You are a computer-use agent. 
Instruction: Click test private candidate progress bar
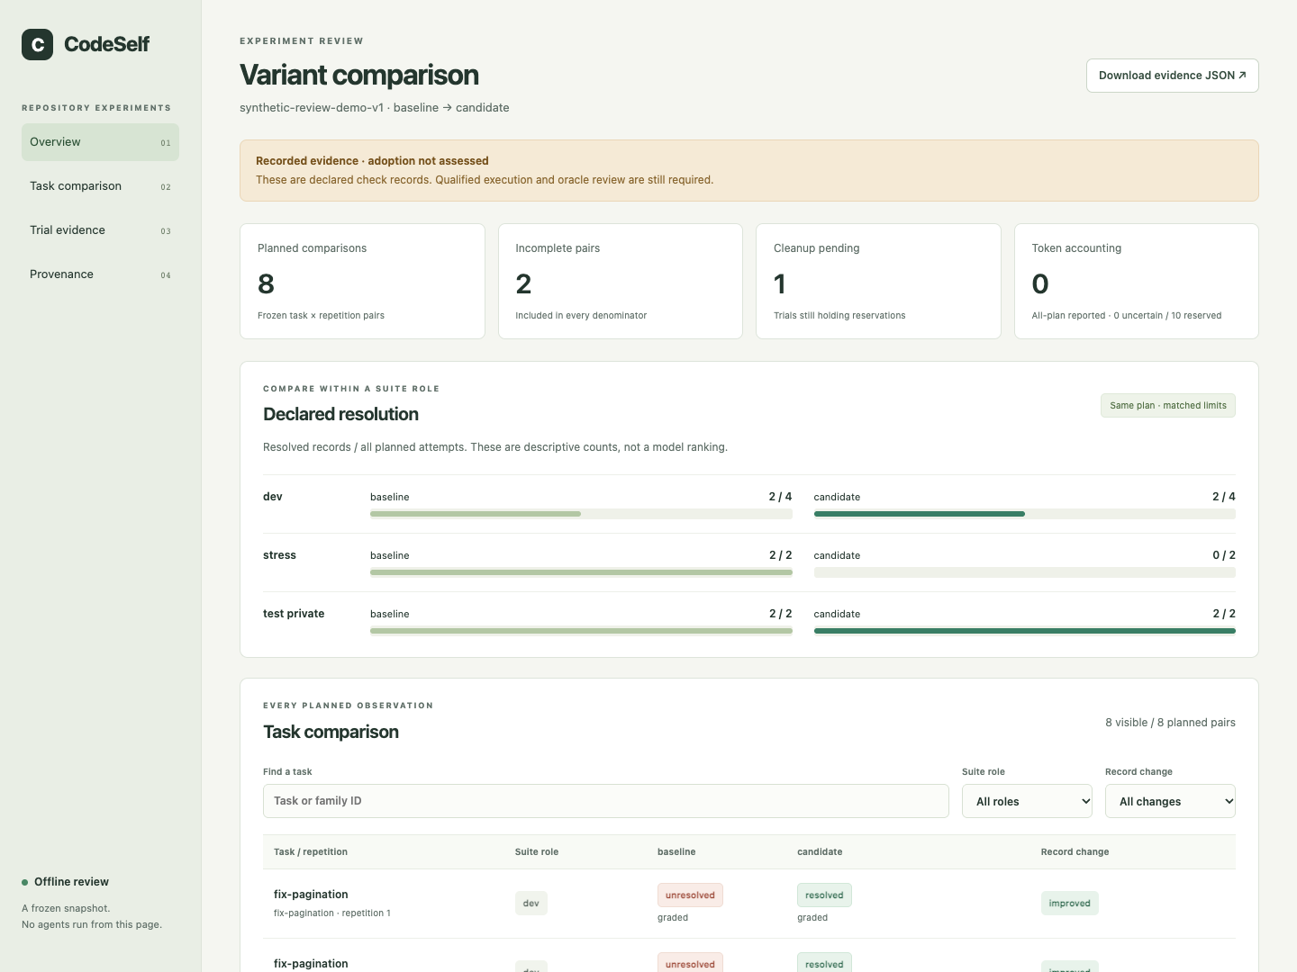click(1024, 631)
